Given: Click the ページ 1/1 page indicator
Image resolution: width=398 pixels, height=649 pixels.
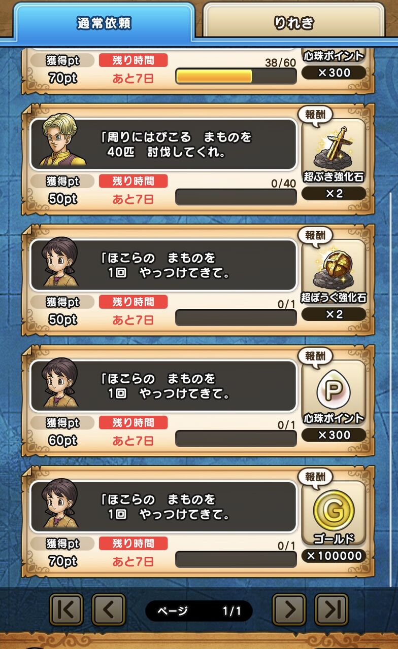Looking at the screenshot, I should tap(198, 611).
